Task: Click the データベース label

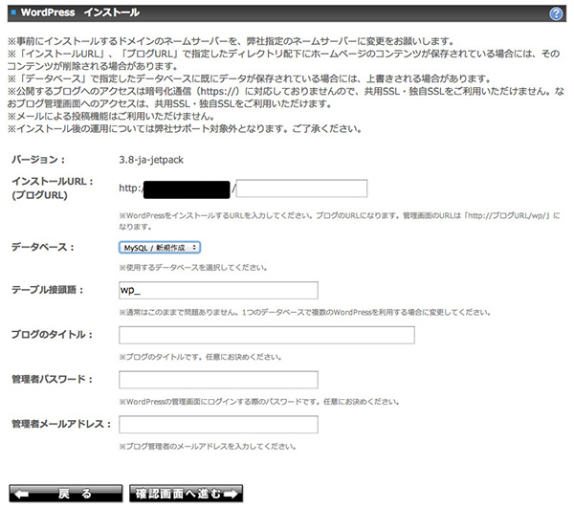Action: click(x=43, y=247)
